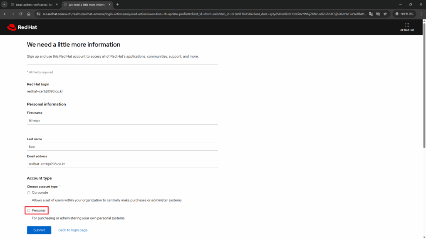Select the Corporate account type
Viewport: 426px width, 239px height.
29,193
